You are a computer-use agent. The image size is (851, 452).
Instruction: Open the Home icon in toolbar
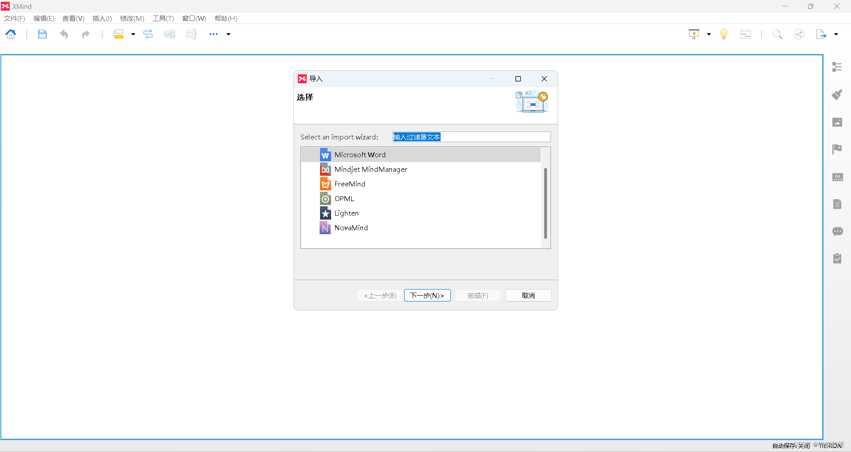tap(11, 34)
